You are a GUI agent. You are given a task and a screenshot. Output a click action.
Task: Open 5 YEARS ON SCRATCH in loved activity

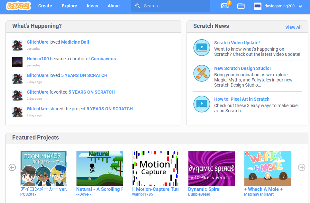pos(84,75)
